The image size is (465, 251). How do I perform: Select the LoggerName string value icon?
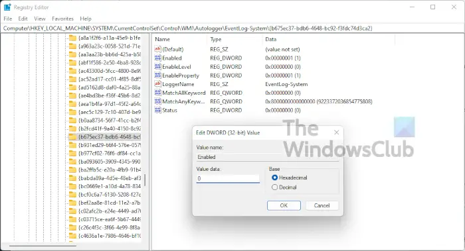158,84
